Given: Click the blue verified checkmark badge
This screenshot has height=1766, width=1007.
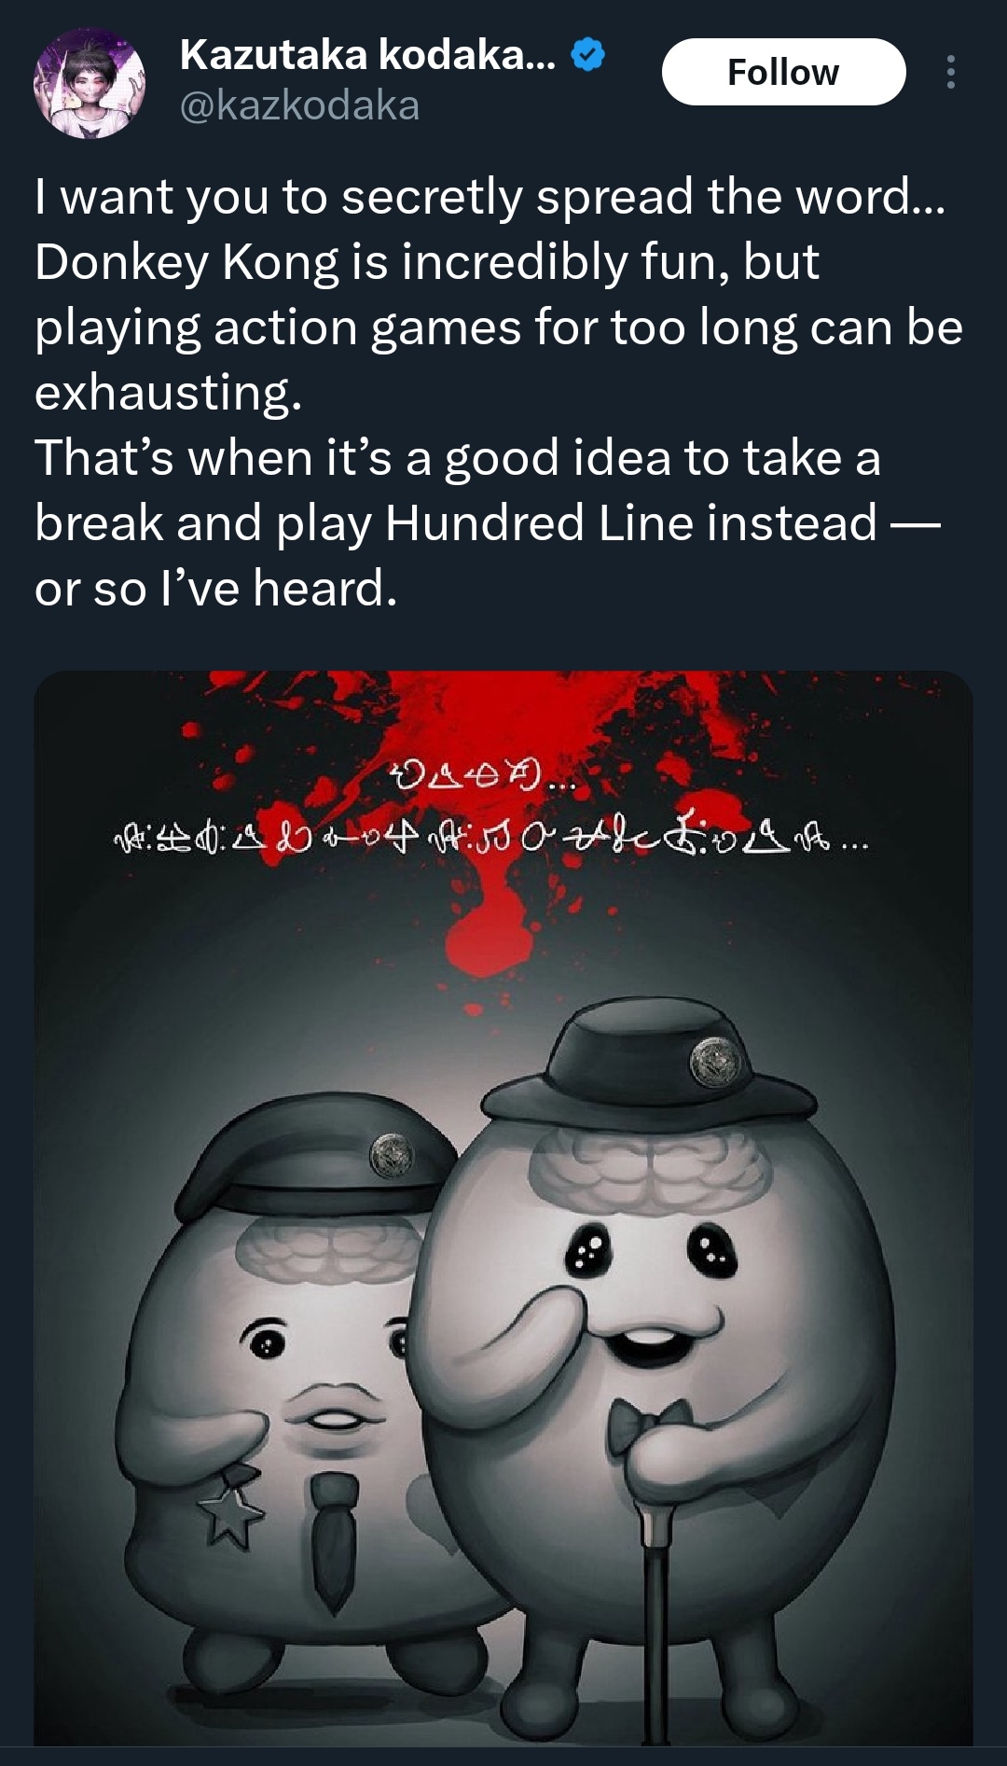Looking at the screenshot, I should [x=587, y=55].
